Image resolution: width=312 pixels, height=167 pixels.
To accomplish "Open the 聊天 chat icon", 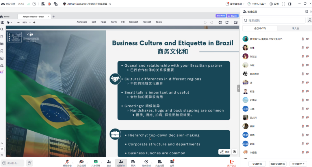I will 133,163.
